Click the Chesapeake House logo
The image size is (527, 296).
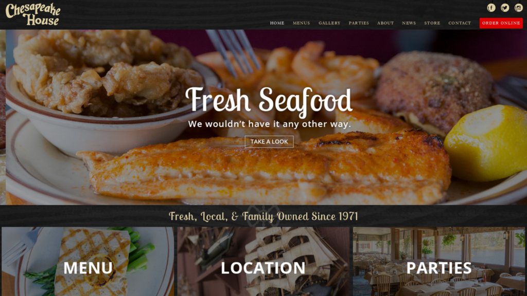pos(33,14)
